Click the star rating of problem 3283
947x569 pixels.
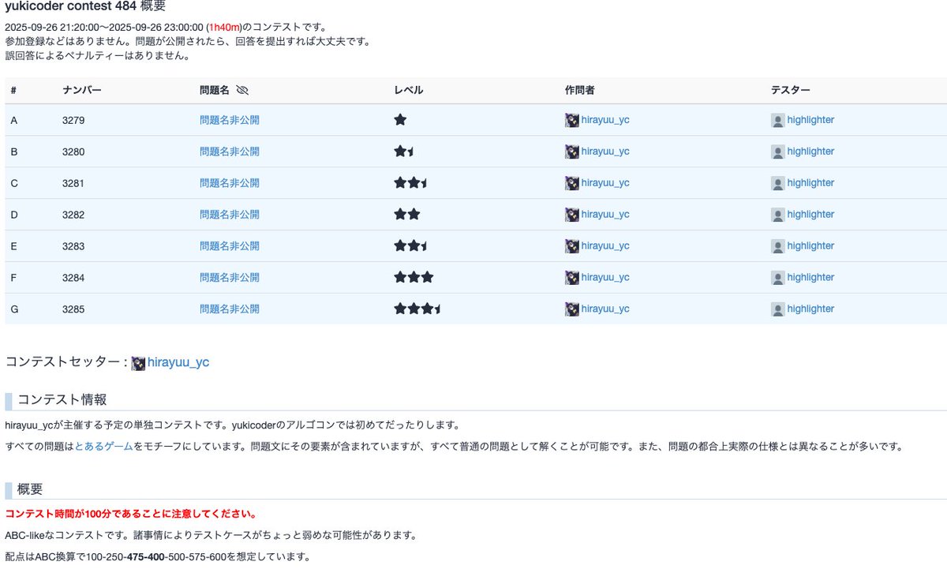point(411,246)
